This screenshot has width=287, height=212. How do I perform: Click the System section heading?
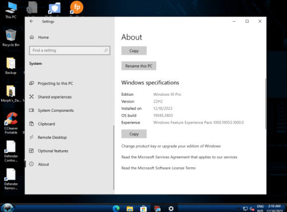[x=36, y=64]
